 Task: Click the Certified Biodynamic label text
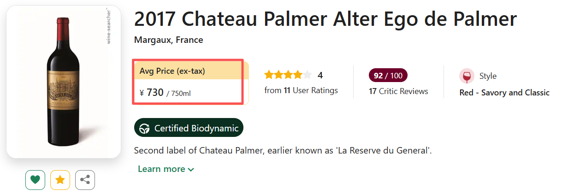click(196, 128)
